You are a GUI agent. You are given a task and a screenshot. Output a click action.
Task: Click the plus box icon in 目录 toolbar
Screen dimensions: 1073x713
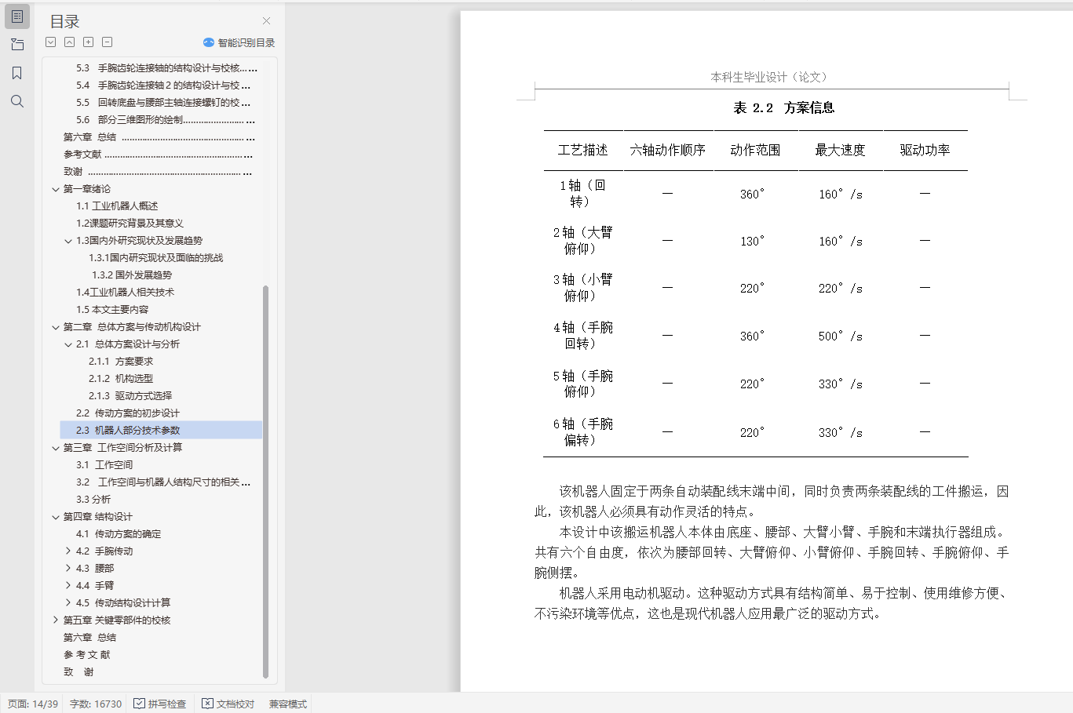point(89,42)
